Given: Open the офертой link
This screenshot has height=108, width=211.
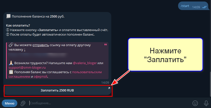Looking at the screenshot, I should pos(40,77).
